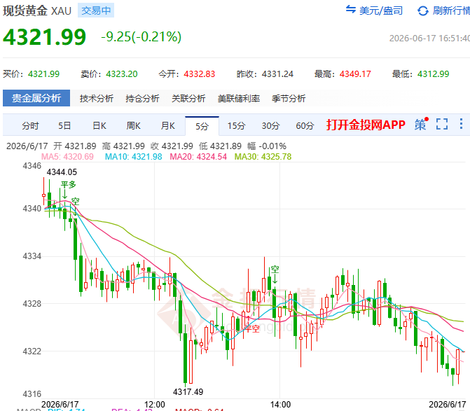Select the 季节分析 tab
This screenshot has height=411, width=470.
tap(289, 98)
